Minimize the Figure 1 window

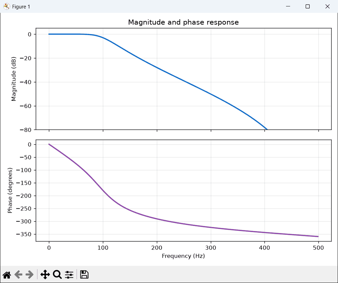pyautogui.click(x=288, y=6)
